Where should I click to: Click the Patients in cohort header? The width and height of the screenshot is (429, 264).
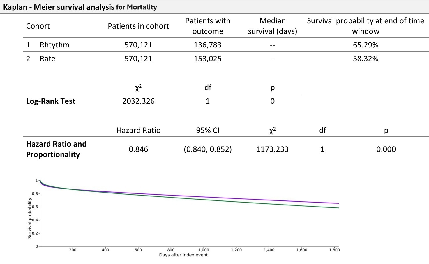click(x=138, y=26)
